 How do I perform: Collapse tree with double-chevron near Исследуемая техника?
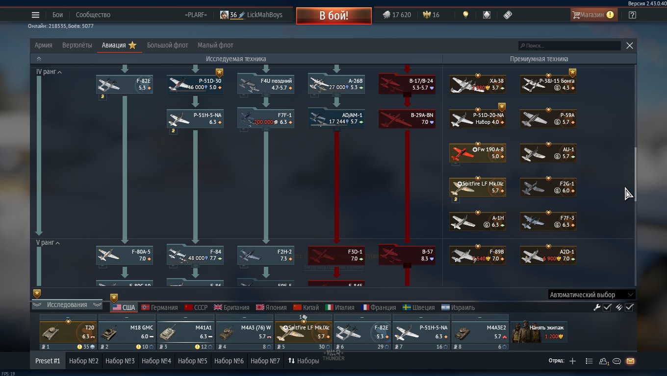(39, 59)
